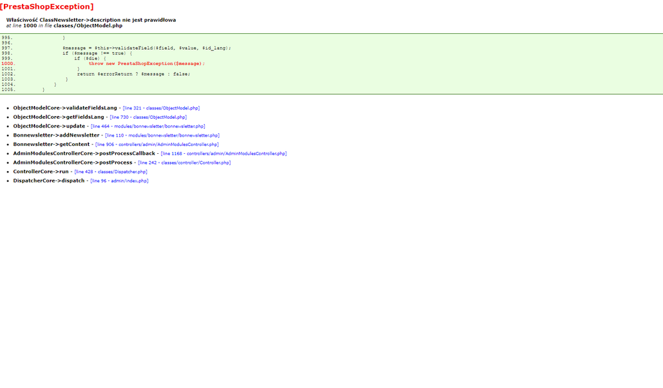Click line number 995 in the code block
Image resolution: width=663 pixels, height=388 pixels.
pos(7,38)
